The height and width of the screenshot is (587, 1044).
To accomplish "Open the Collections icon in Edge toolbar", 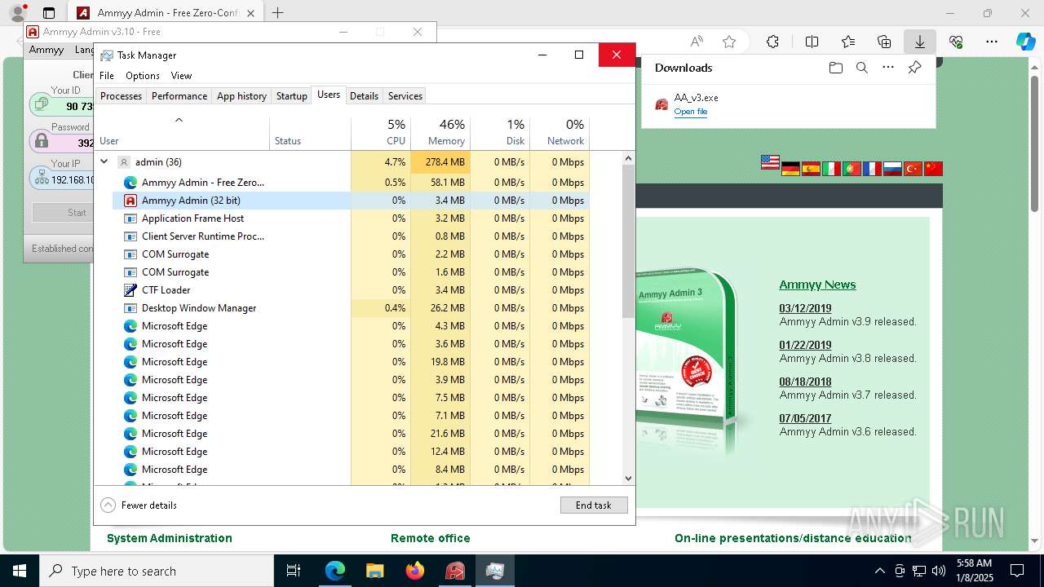I will click(x=884, y=42).
